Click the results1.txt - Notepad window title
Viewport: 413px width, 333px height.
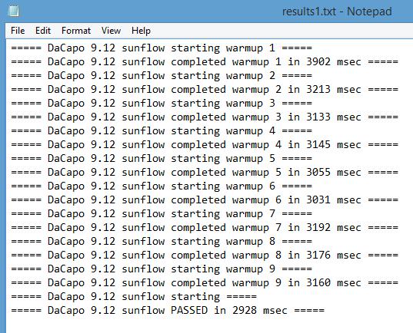pyautogui.click(x=337, y=12)
